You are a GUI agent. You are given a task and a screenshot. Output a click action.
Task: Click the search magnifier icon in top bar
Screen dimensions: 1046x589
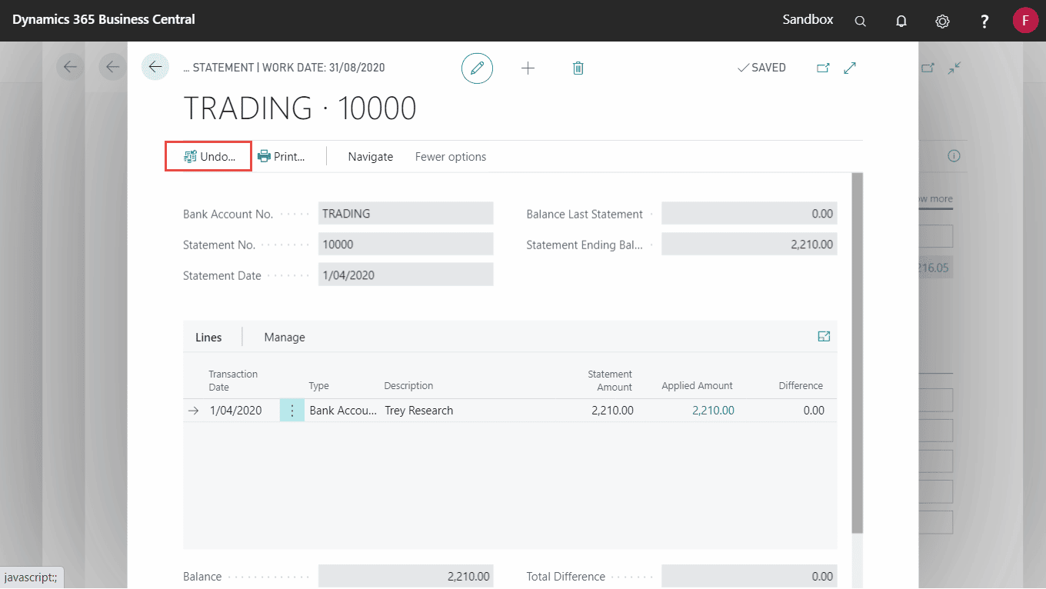861,21
